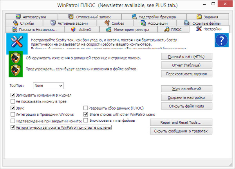
Task: Switch to the Автозагрузка tab
Action: 32,16
